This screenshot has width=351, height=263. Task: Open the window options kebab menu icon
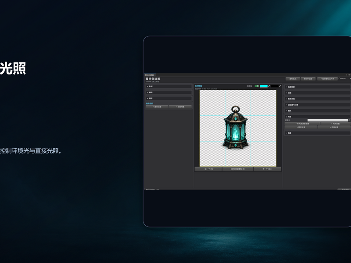click(347, 75)
